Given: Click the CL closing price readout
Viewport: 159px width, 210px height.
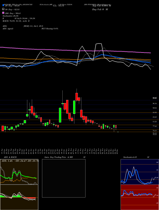Looking at the screenshot, I should [59, 6].
